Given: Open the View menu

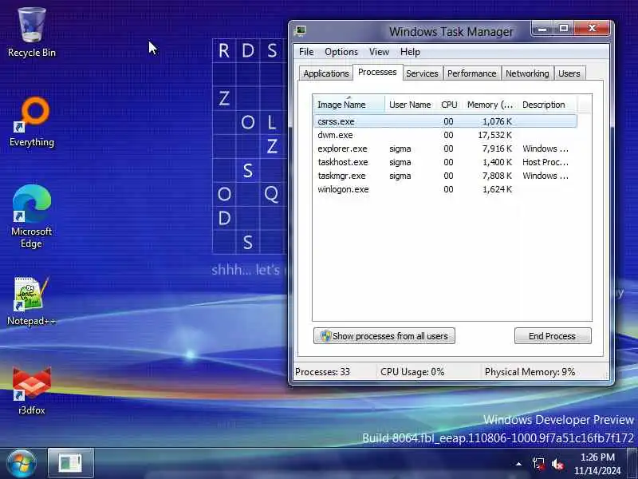Looking at the screenshot, I should pyautogui.click(x=379, y=52).
